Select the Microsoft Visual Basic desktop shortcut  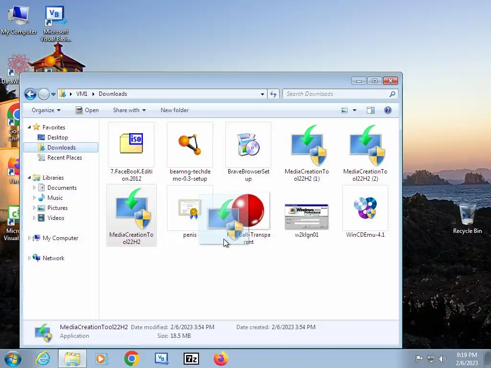(x=56, y=23)
